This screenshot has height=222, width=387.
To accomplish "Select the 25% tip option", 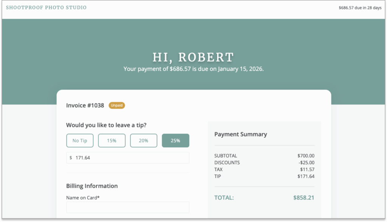I will coord(175,140).
